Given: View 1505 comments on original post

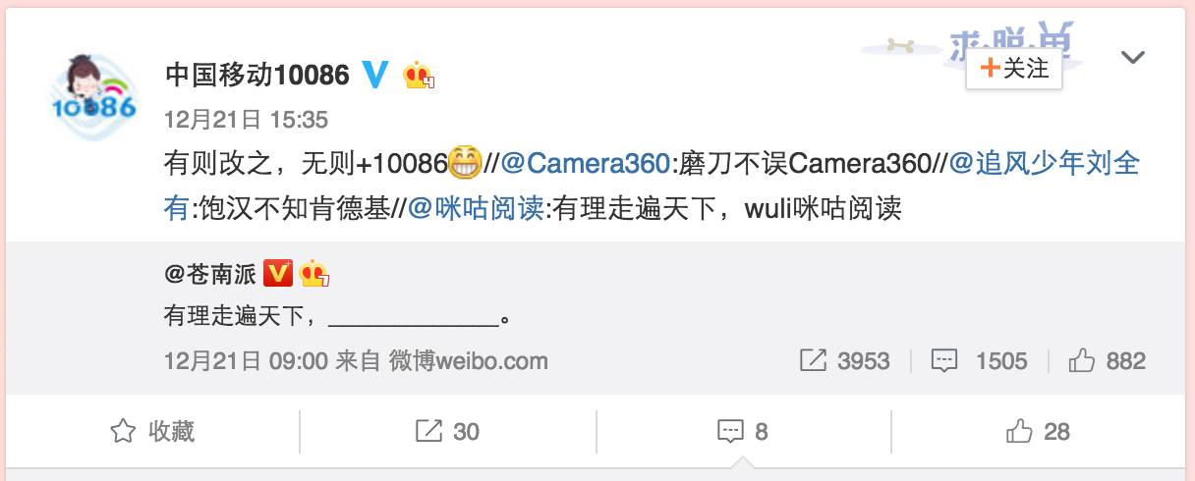Looking at the screenshot, I should (979, 361).
